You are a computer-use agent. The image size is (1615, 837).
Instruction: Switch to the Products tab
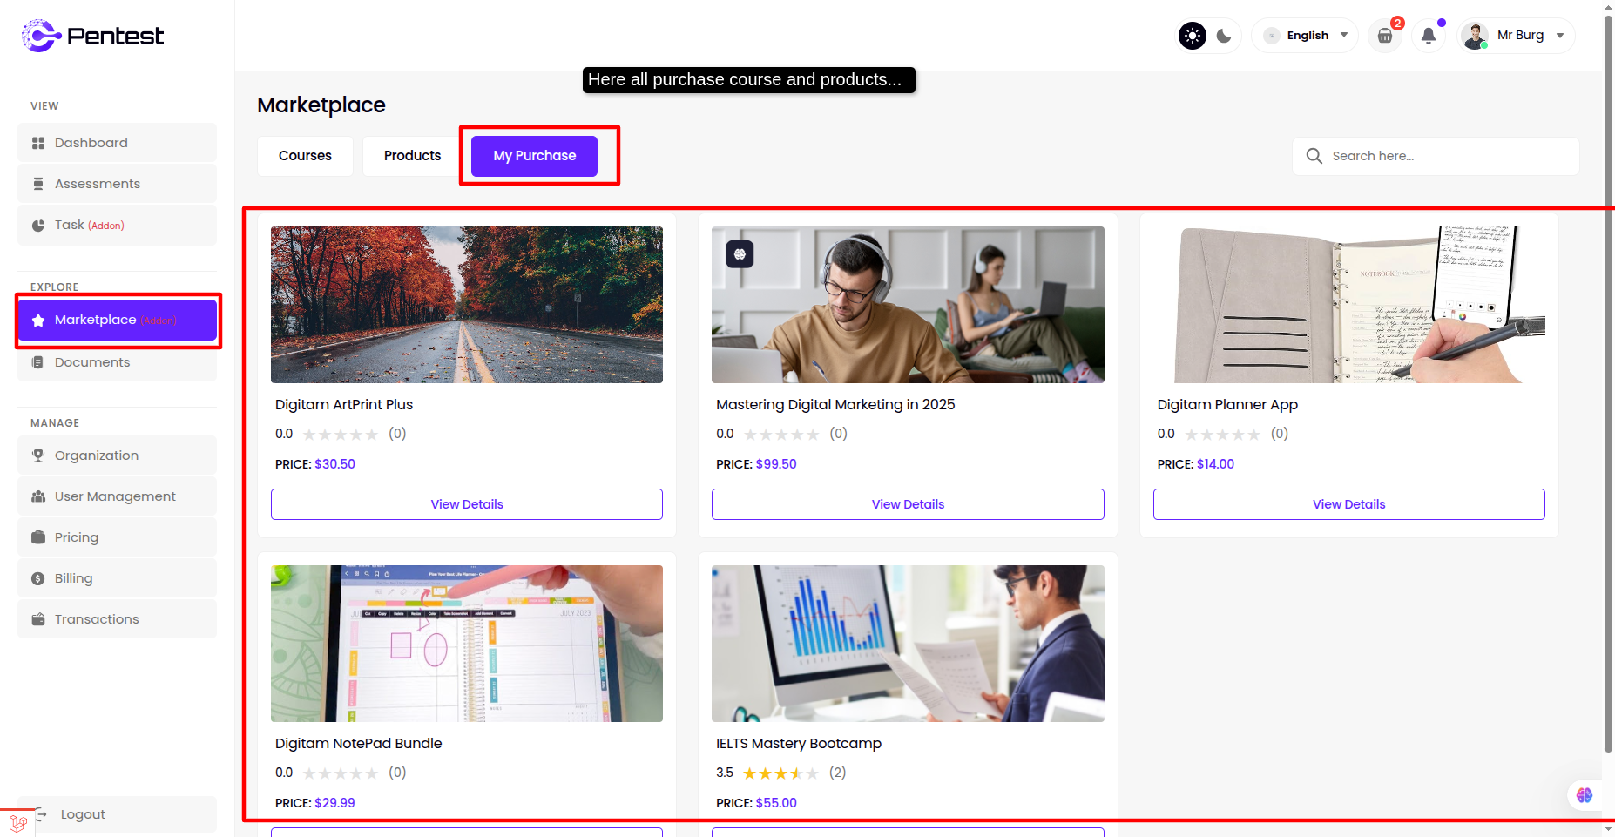412,156
